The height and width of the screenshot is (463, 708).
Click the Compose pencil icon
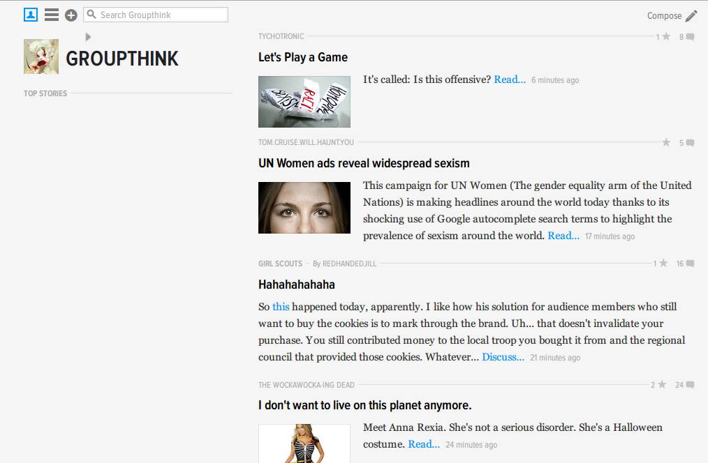click(691, 16)
